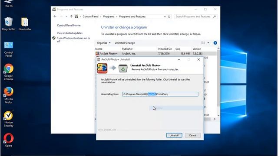The image size is (278, 156).
Task: Click the search magnifier icon
Action: [x=215, y=16]
